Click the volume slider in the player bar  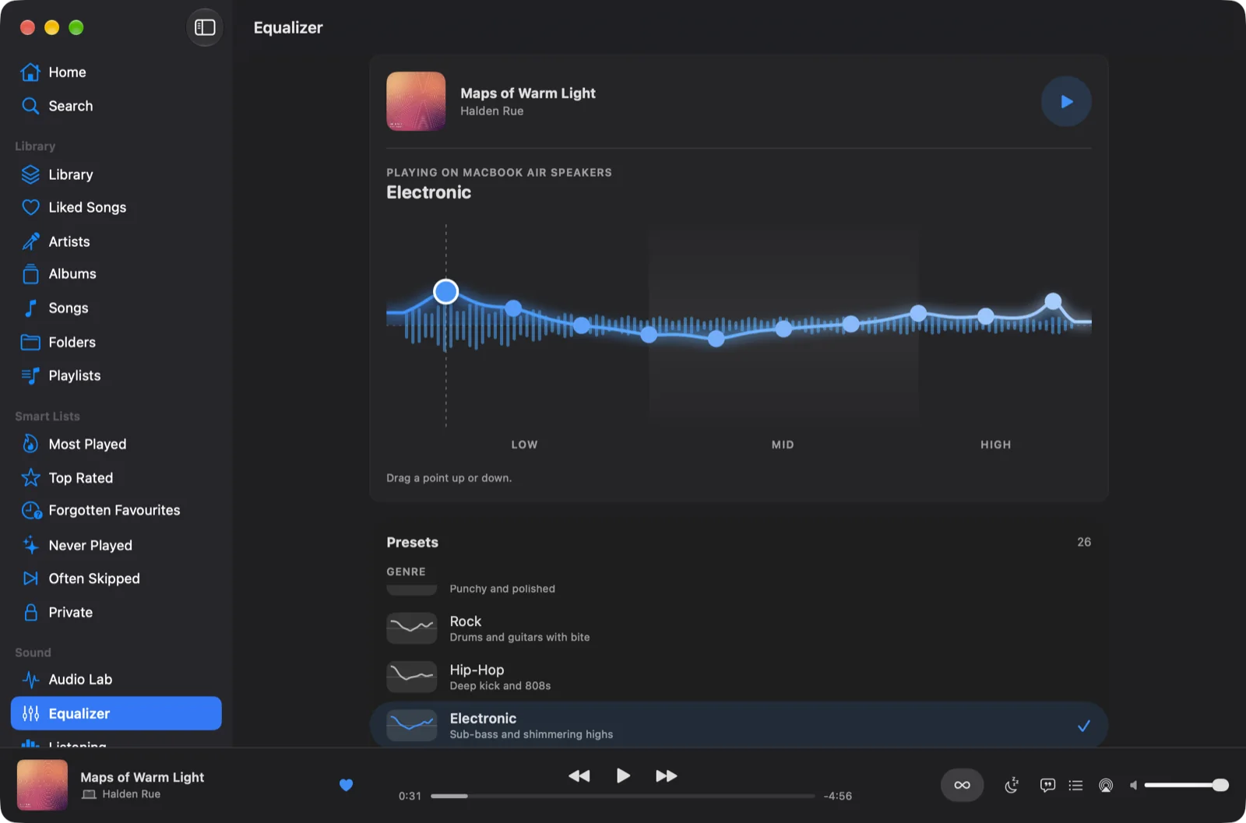(x=1186, y=785)
